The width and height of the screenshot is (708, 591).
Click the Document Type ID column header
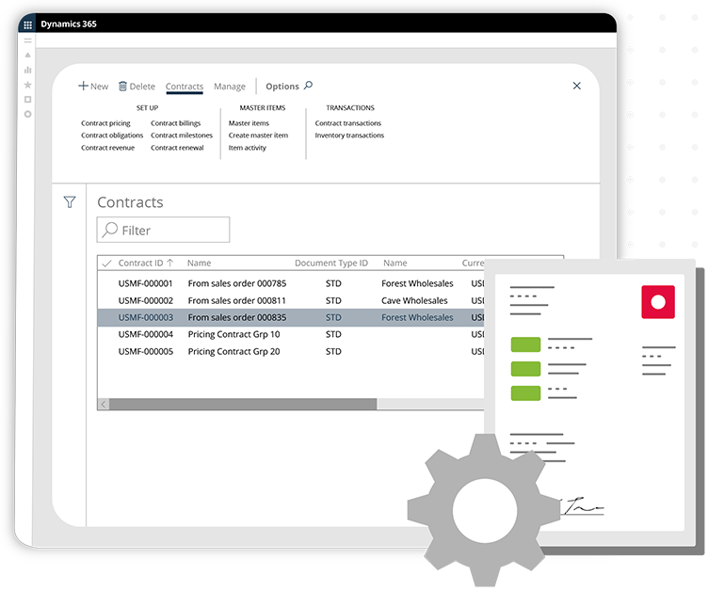331,264
